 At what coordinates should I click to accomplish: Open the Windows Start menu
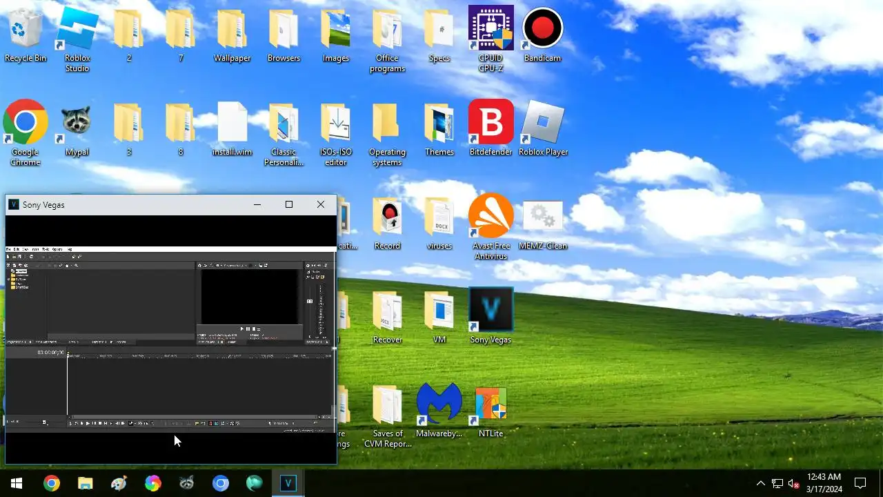(x=17, y=483)
